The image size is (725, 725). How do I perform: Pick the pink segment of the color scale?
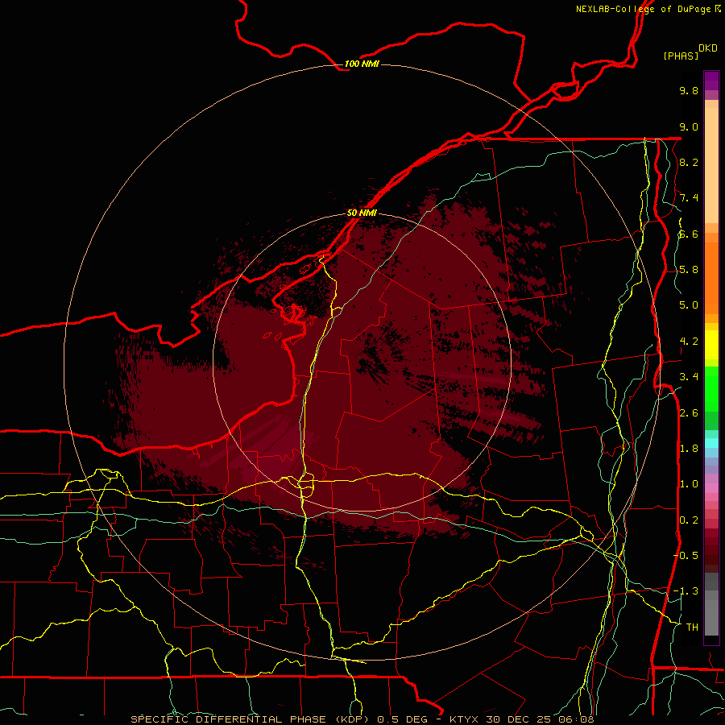point(711,488)
